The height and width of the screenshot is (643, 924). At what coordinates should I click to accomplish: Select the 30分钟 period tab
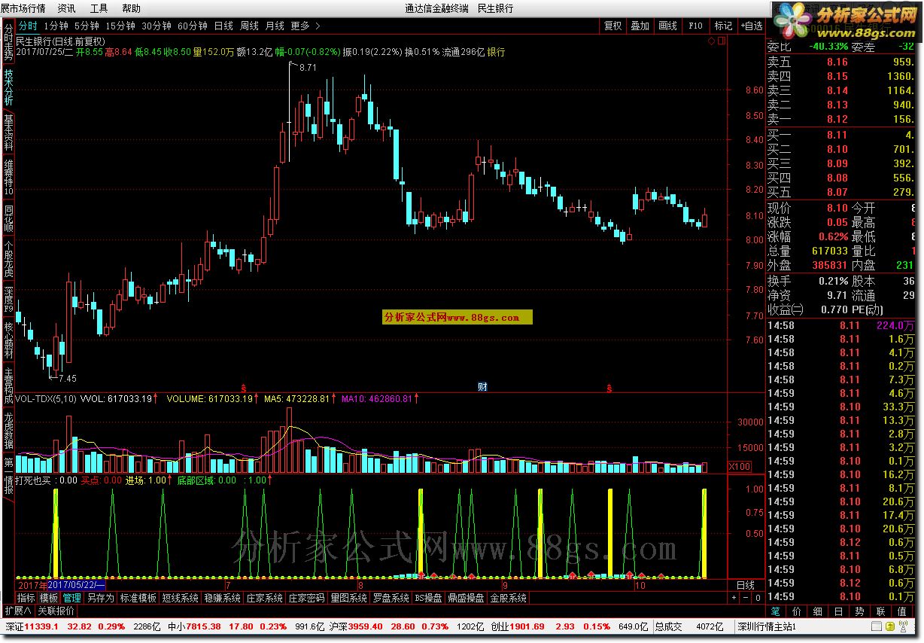click(157, 26)
